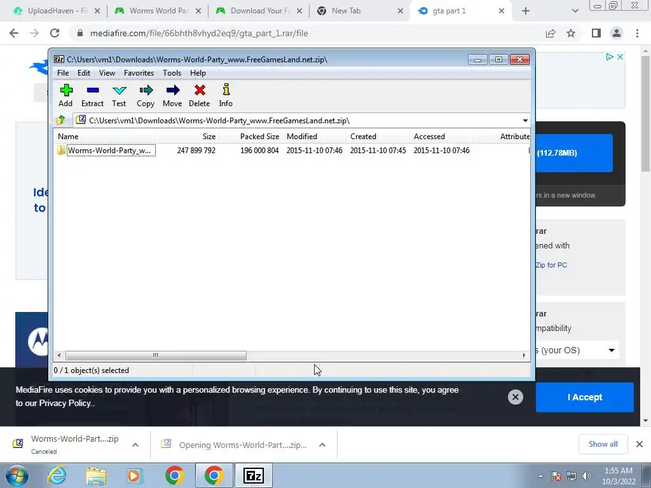Screen dimensions: 651x488
Task: Switch to the Worms World Party tab
Action: (x=158, y=11)
